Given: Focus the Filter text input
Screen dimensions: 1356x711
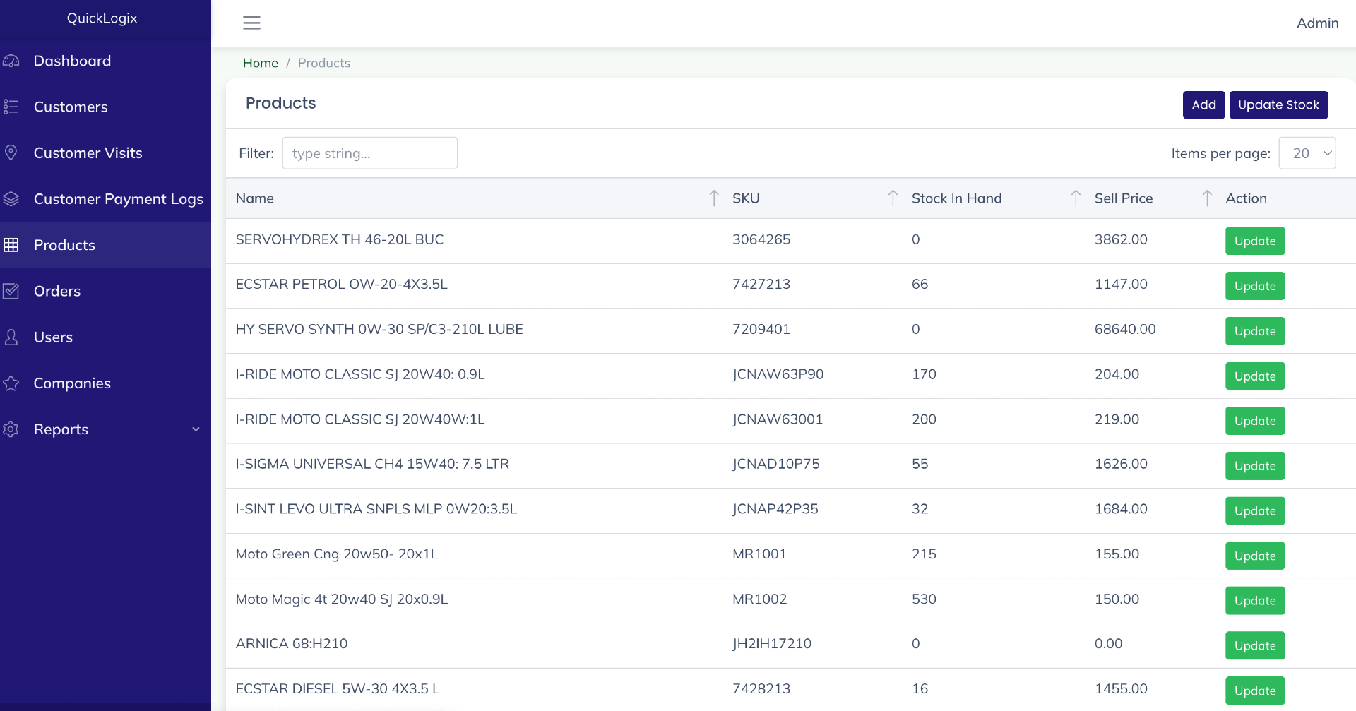Looking at the screenshot, I should point(369,153).
